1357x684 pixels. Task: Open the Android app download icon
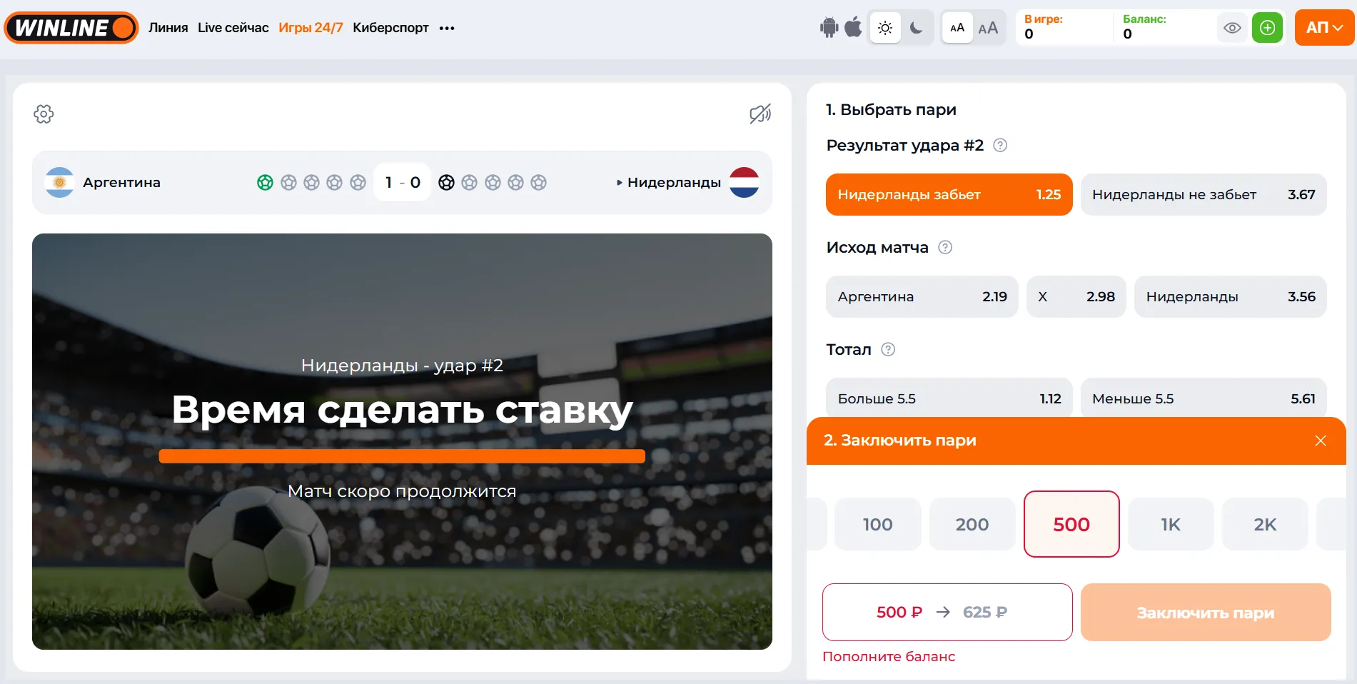point(829,28)
